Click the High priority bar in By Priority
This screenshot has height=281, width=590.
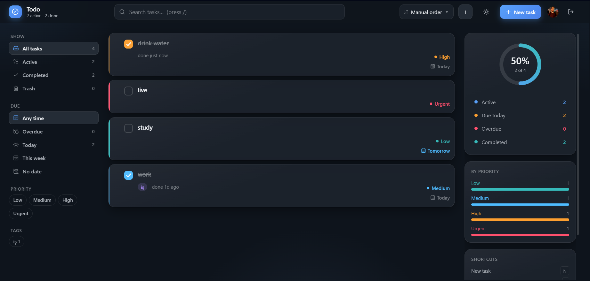coord(520,220)
